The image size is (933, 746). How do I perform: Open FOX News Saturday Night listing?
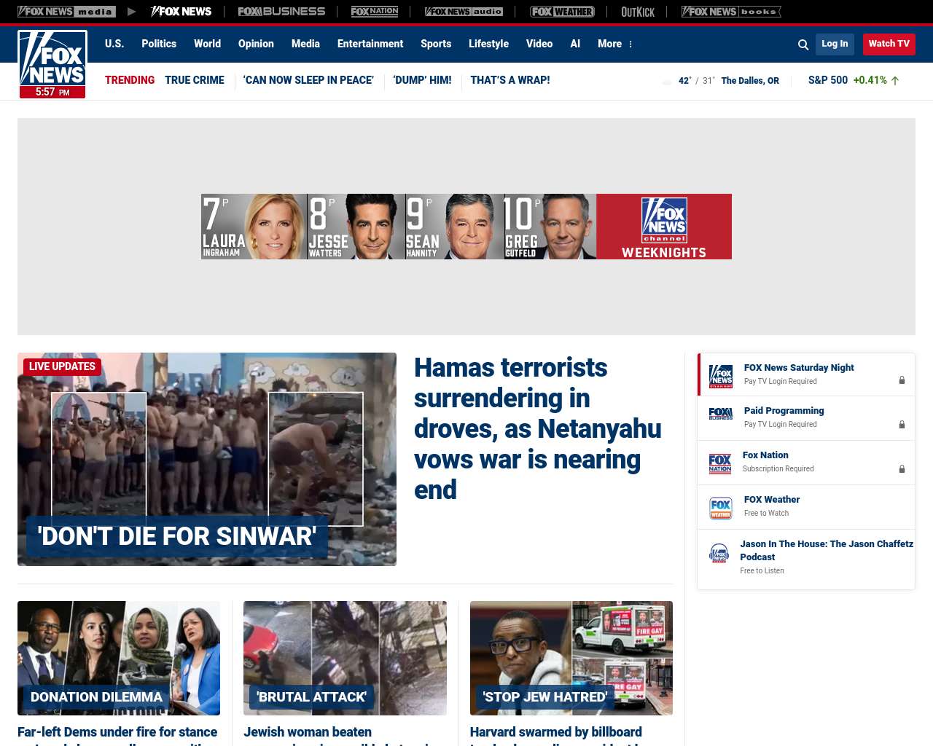click(x=806, y=374)
